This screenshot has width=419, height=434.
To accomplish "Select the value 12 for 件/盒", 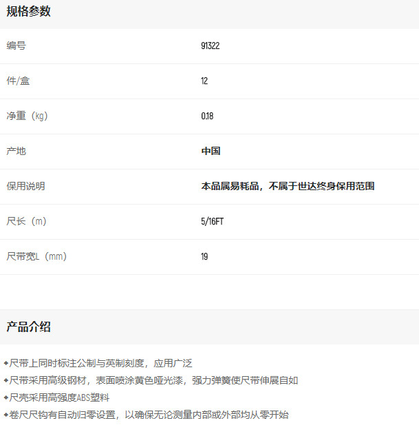I will click(204, 81).
